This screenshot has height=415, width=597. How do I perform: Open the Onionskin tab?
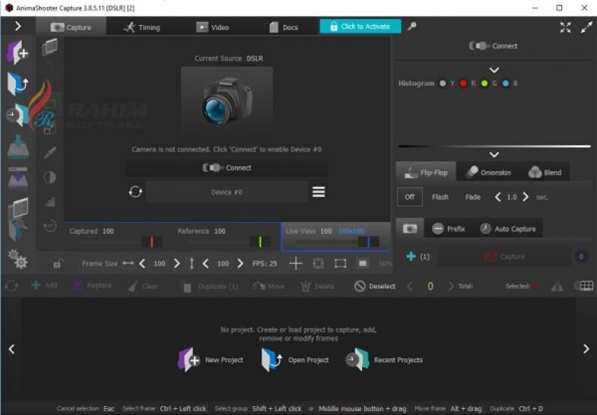(489, 173)
